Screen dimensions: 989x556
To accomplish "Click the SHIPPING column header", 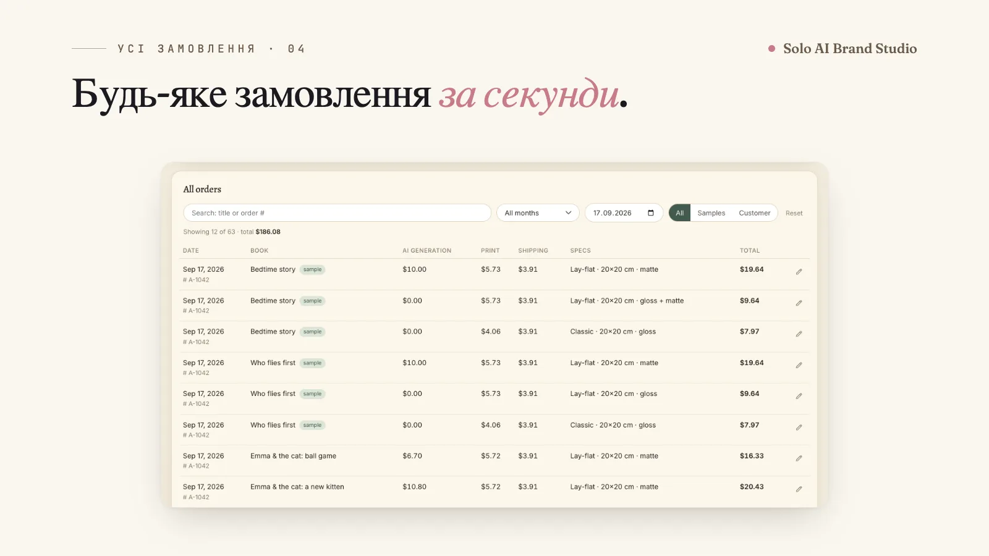I will pyautogui.click(x=533, y=251).
